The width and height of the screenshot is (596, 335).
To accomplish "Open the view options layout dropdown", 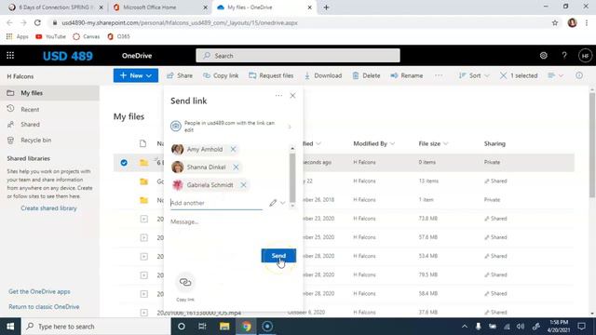I will pos(555,75).
